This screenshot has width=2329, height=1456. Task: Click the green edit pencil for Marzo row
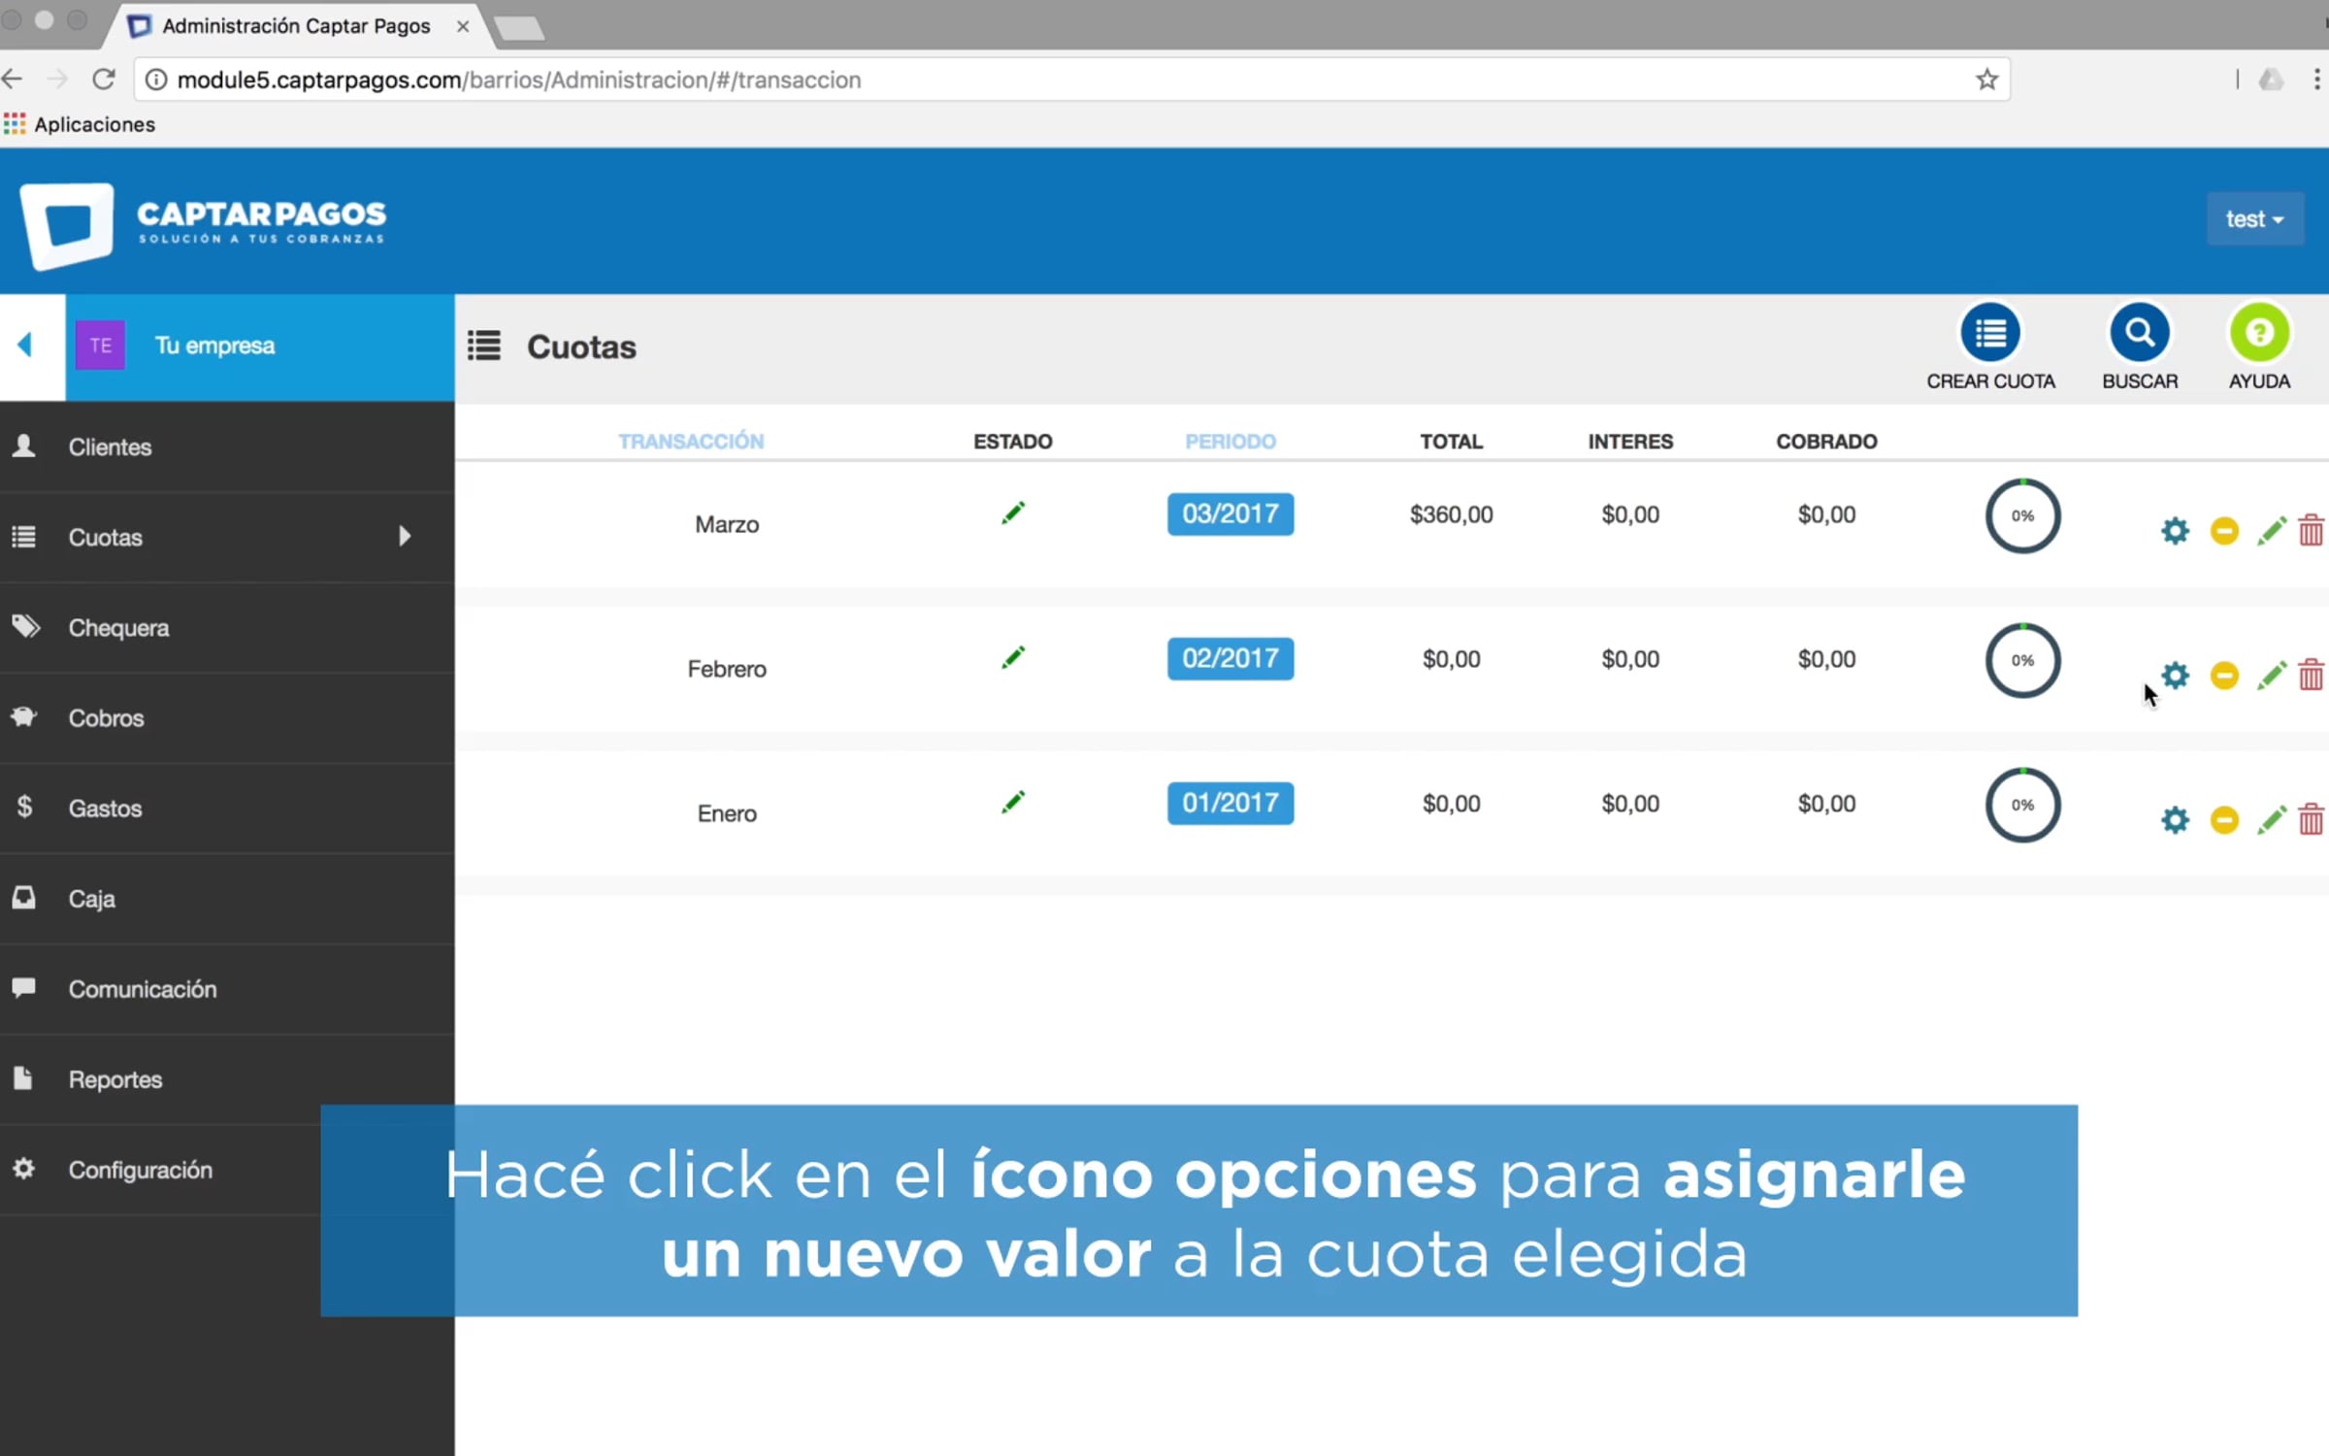2271,531
